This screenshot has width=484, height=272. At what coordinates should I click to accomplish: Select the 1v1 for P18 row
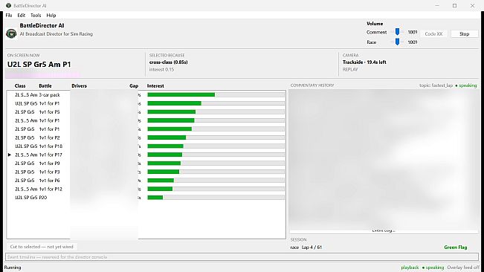146,146
